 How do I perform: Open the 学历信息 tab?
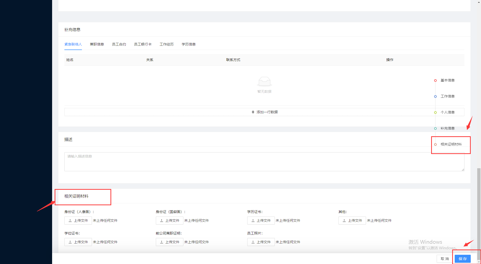(189, 44)
